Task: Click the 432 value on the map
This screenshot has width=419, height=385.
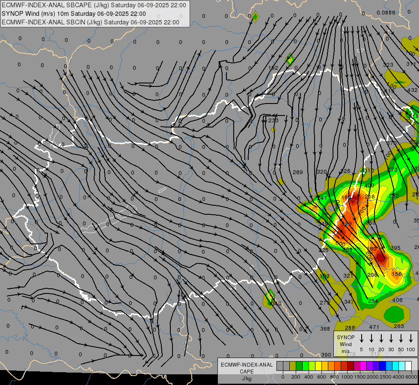Action: pos(412,90)
